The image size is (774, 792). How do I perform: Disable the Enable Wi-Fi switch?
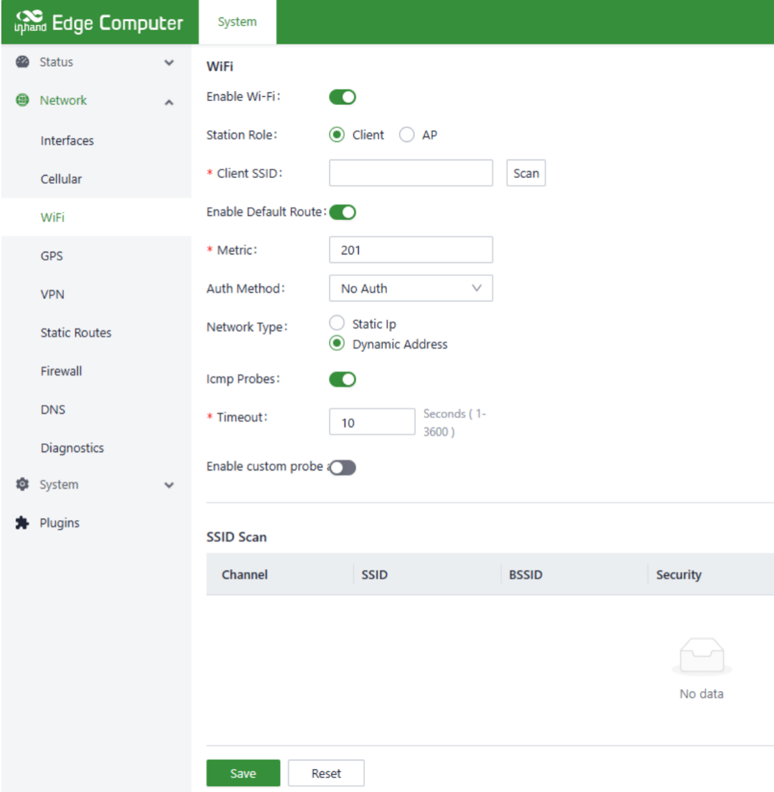pyautogui.click(x=342, y=97)
